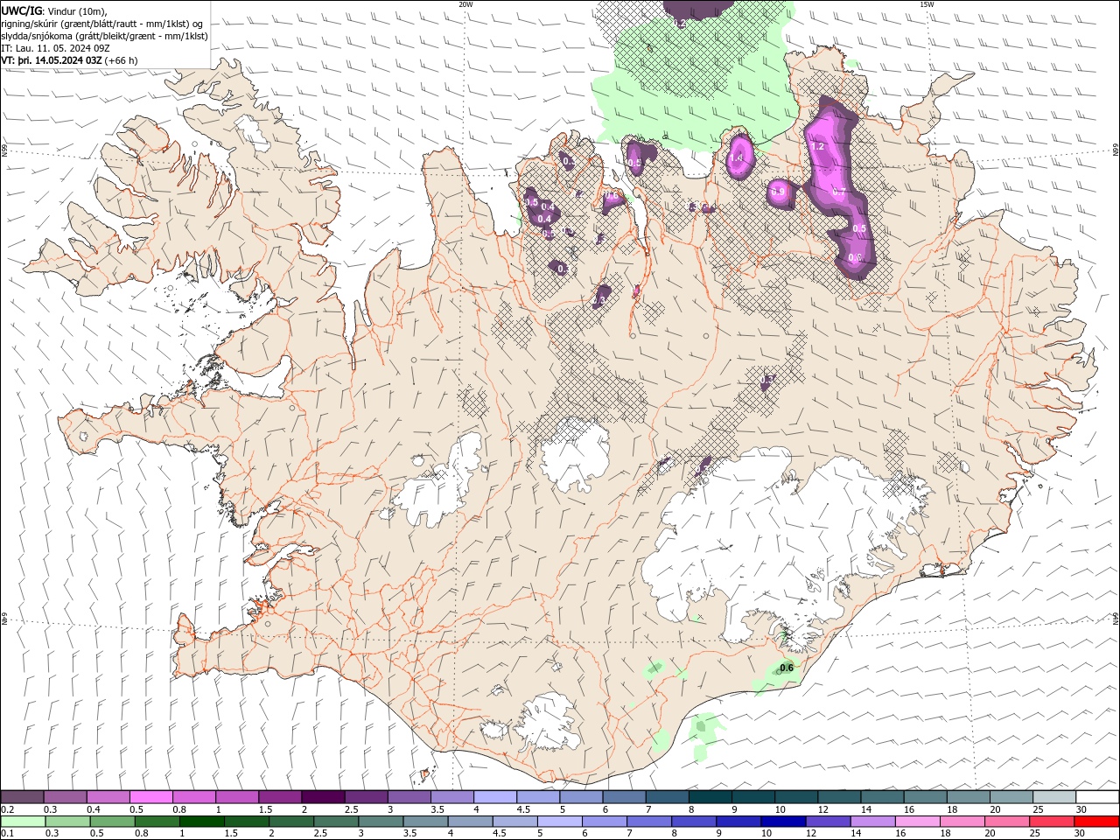Click the '15W' longitude label
The width and height of the screenshot is (1120, 840).
[926, 4]
